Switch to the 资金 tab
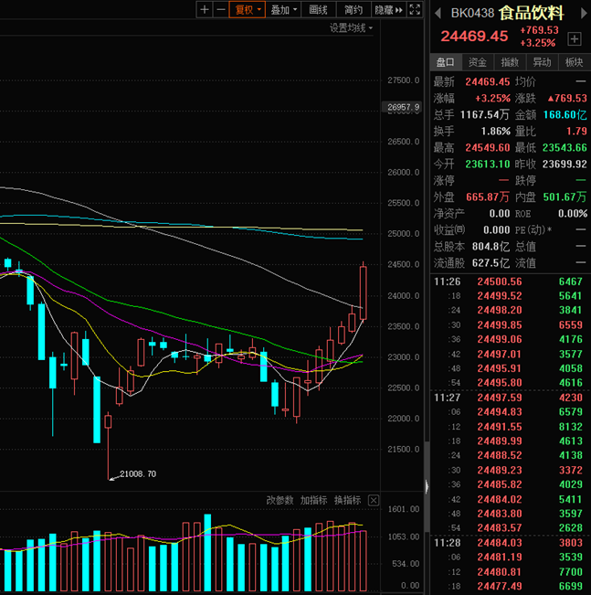 478,62
